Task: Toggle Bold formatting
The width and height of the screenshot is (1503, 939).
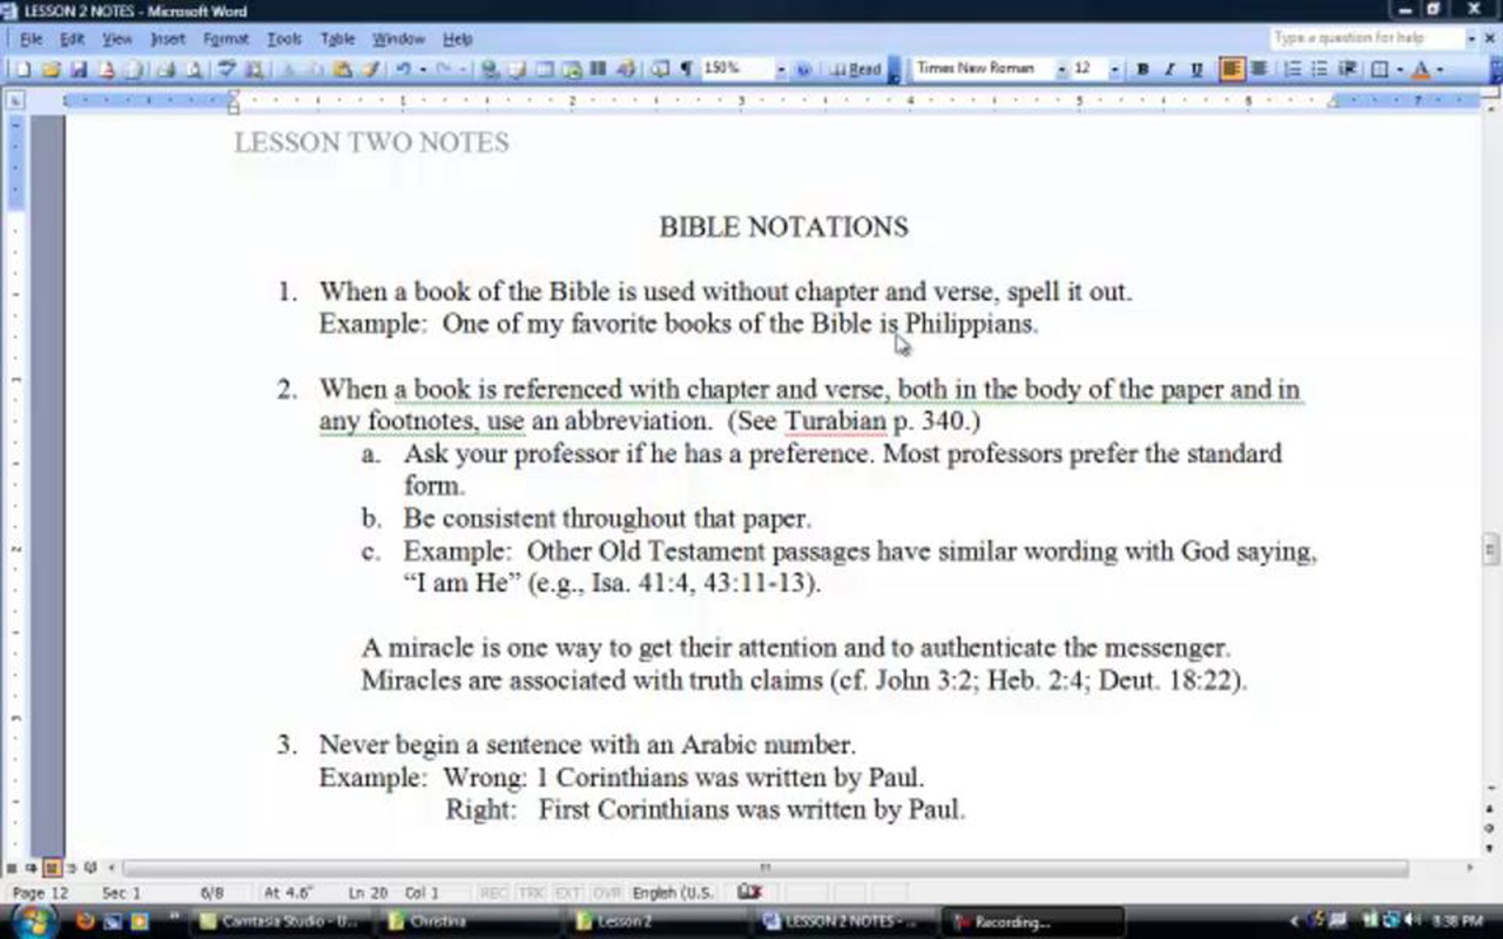Action: coord(1142,69)
